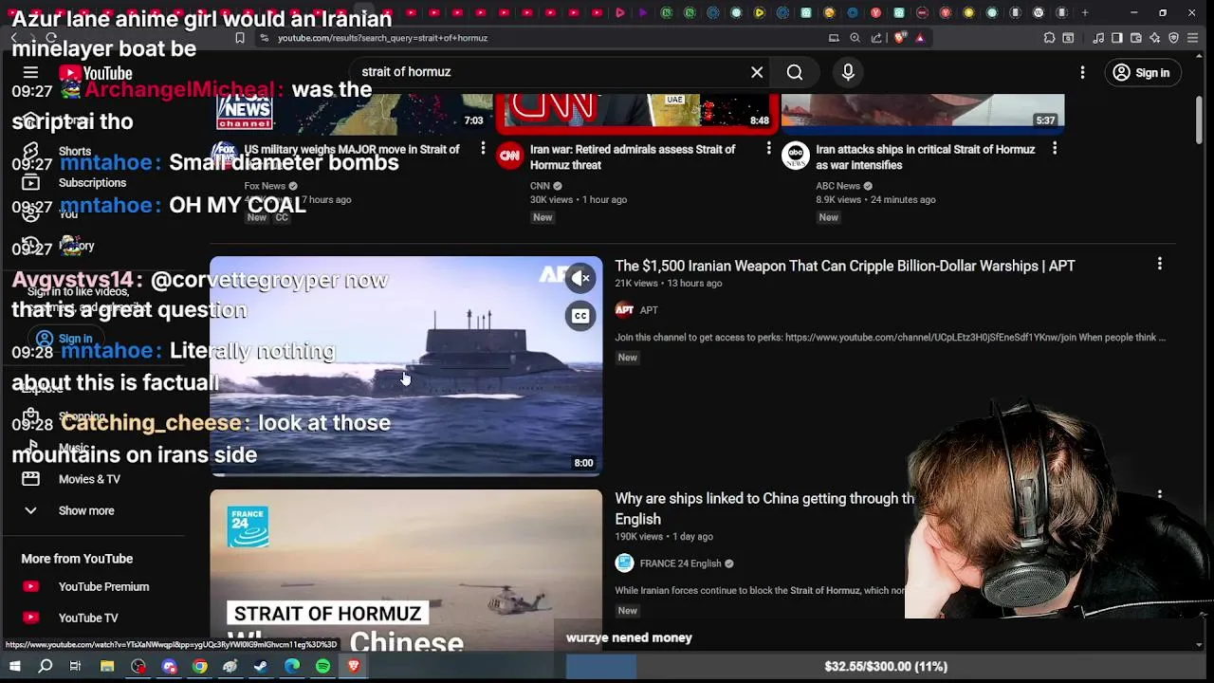This screenshot has width=1214, height=683.
Task: Clear the search query with the X
Action: [757, 72]
